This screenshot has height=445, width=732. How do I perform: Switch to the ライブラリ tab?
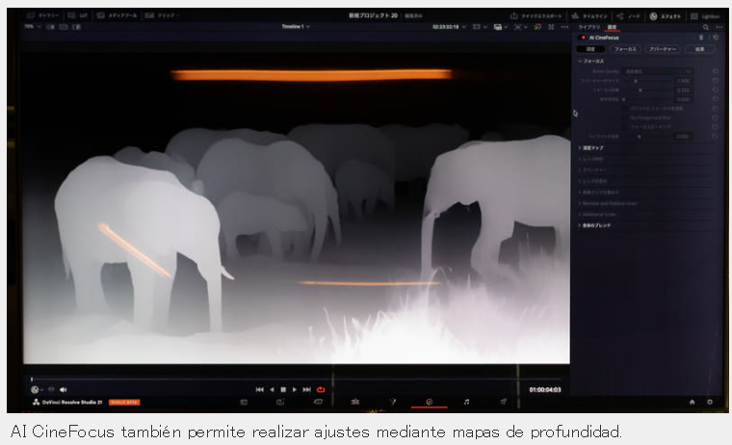pos(589,27)
